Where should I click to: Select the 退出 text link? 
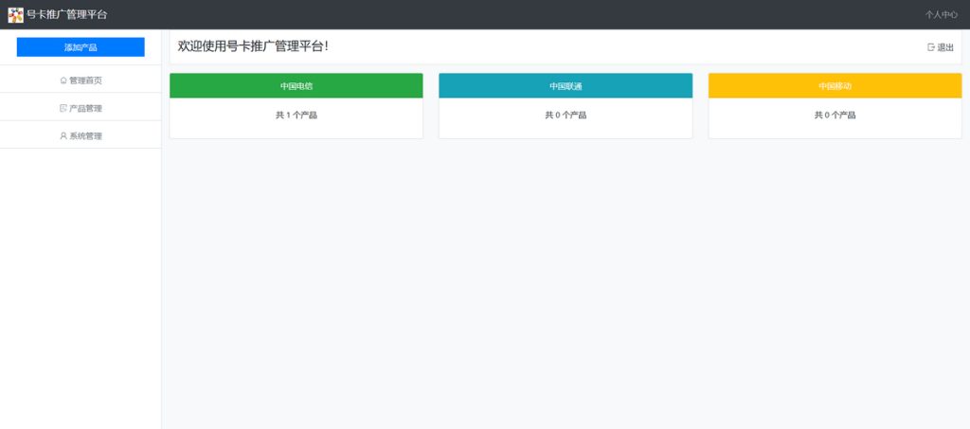tap(945, 47)
